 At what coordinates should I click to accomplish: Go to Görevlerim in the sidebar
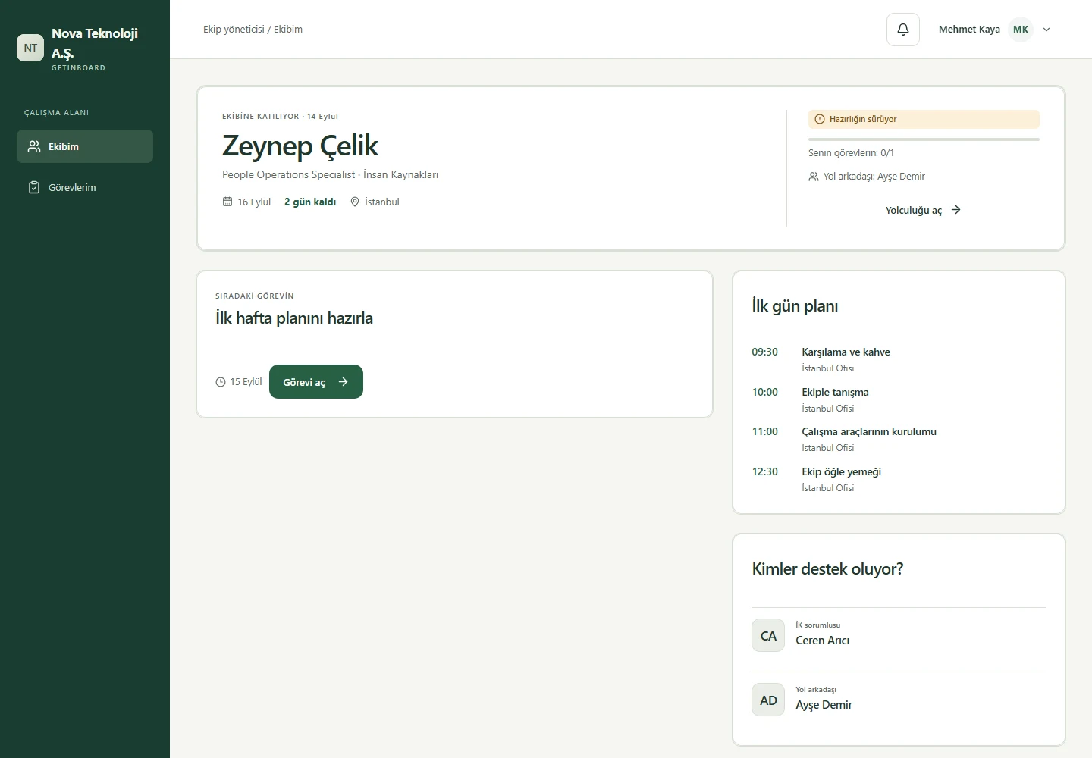[85, 187]
